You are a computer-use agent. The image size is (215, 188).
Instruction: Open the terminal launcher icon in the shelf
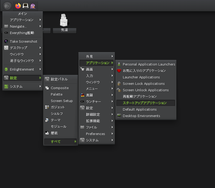[25, 6]
